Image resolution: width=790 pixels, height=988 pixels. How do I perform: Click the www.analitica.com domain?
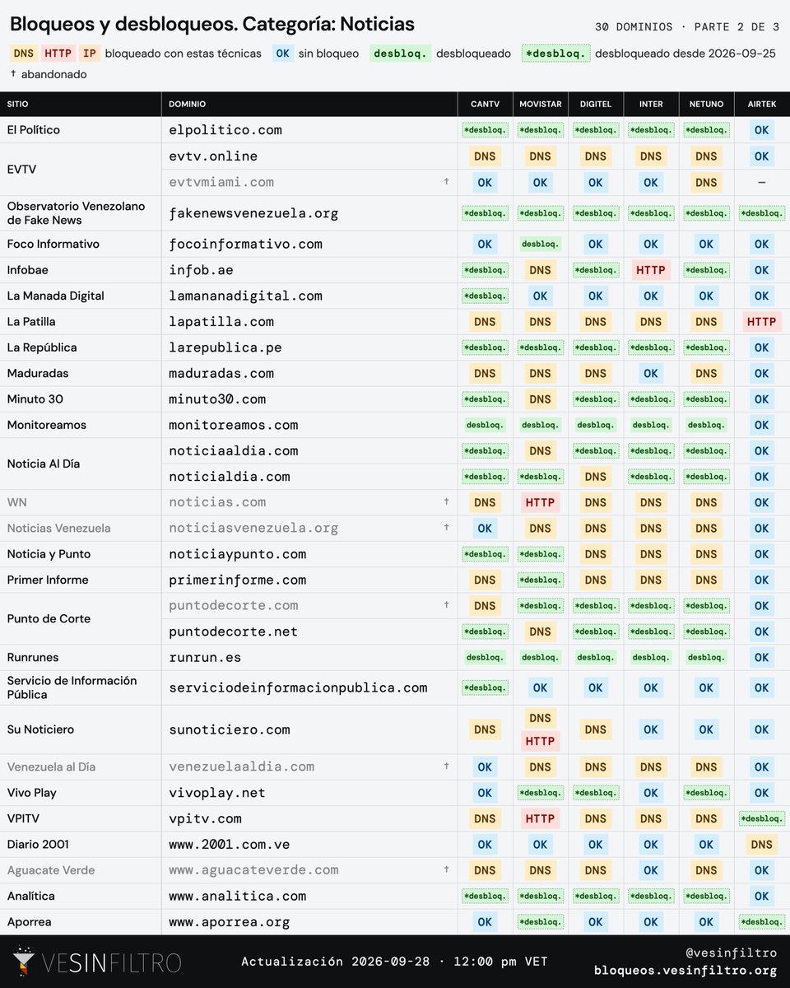(238, 896)
